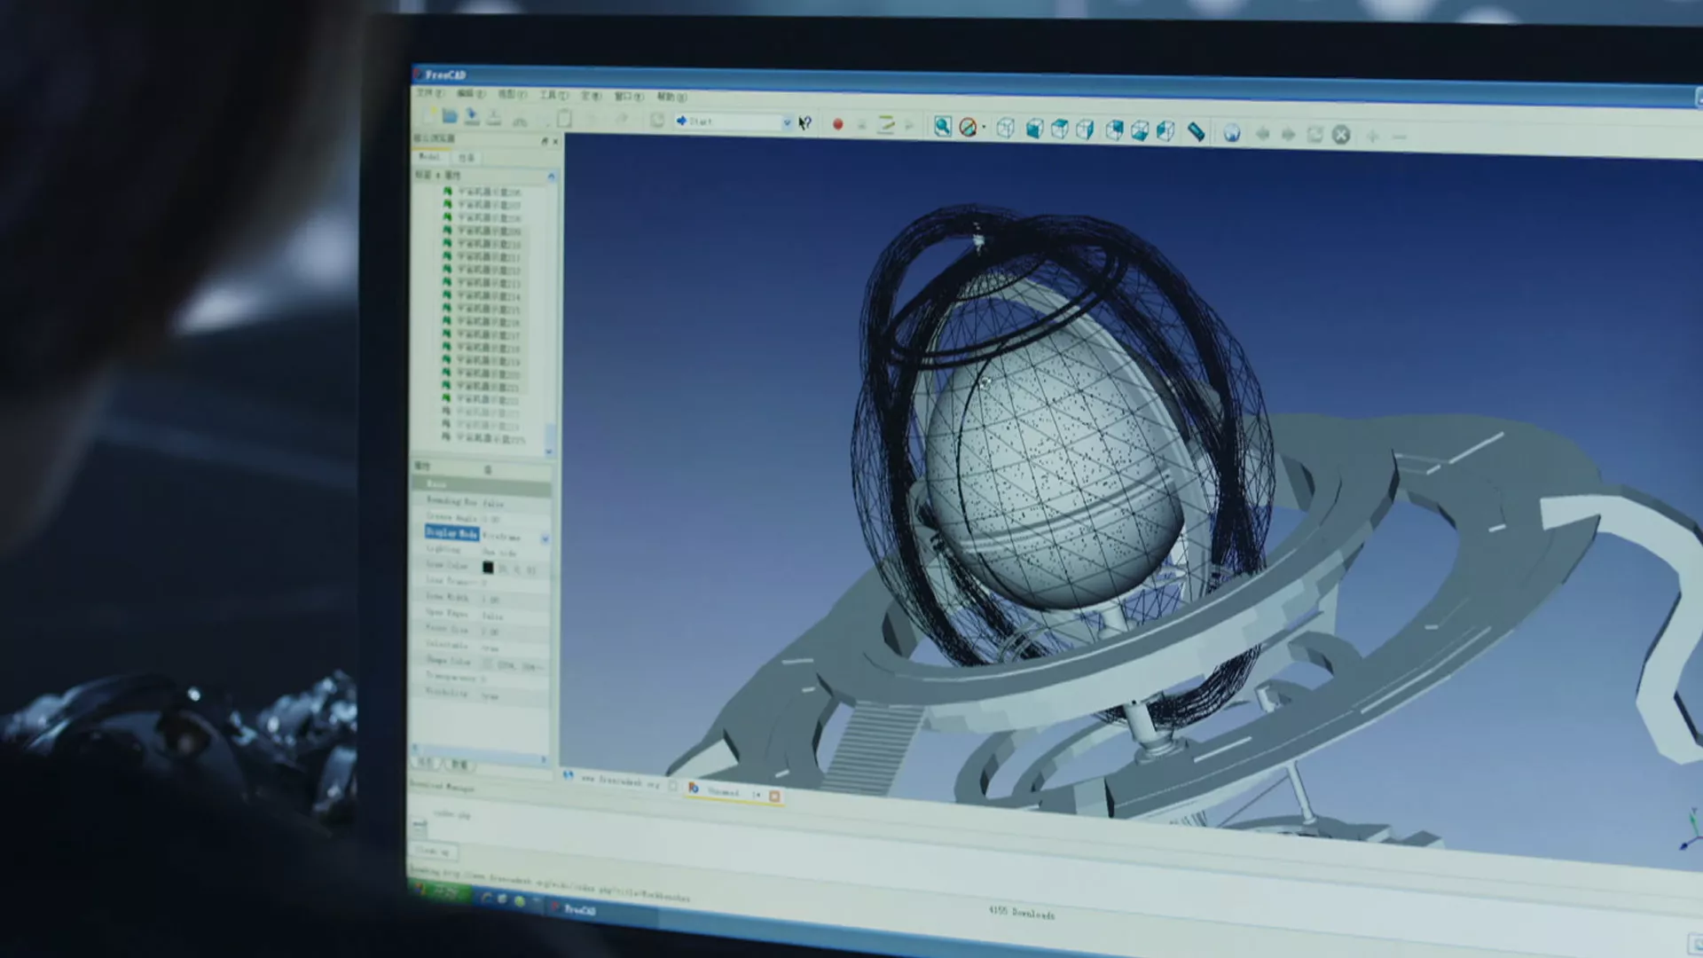Set the rear view cube icon
The image size is (1703, 958).
(1114, 131)
